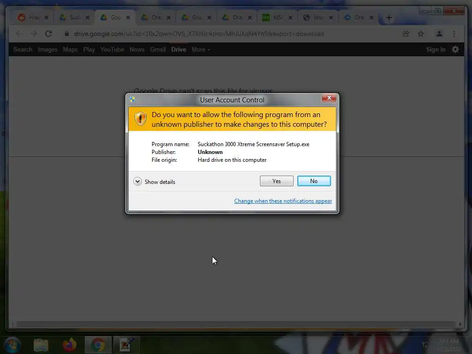Click YouTube in Google bar

pos(112,49)
